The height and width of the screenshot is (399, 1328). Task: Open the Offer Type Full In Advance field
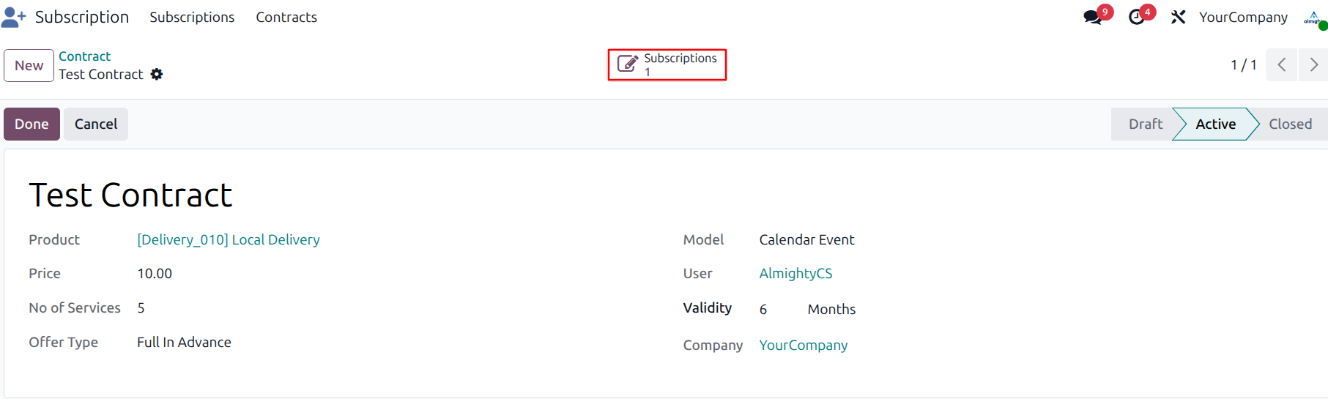(184, 342)
